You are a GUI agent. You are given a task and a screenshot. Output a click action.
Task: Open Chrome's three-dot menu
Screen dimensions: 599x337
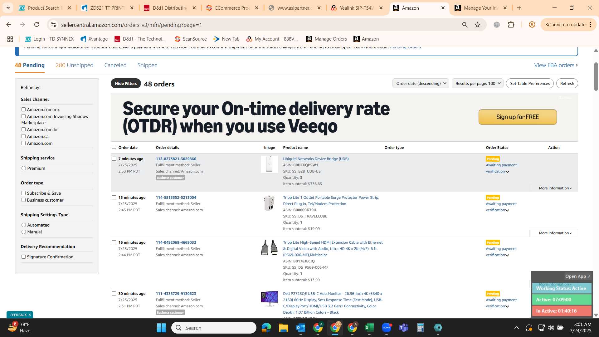[591, 25]
